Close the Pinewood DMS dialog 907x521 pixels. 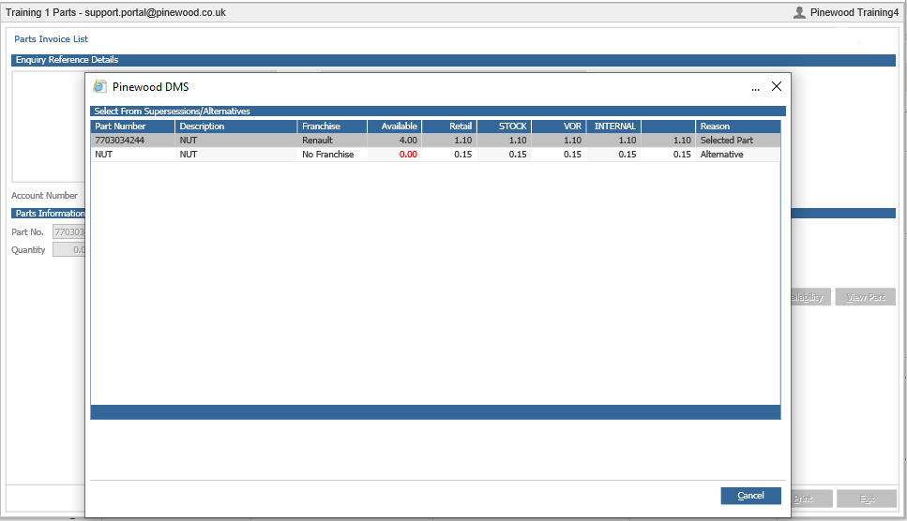(777, 86)
